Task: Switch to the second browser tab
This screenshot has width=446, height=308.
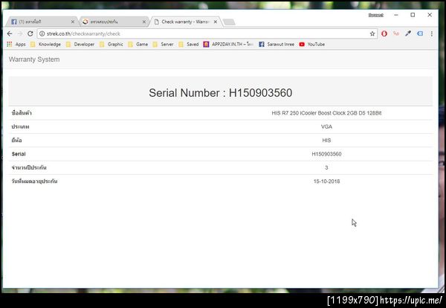Action: coord(112,22)
